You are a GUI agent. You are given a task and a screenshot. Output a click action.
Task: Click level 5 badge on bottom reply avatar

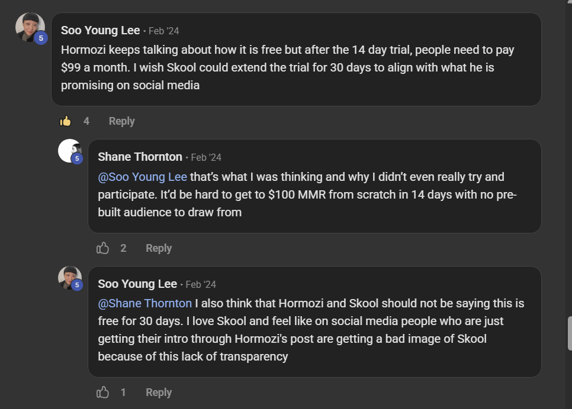[77, 285]
